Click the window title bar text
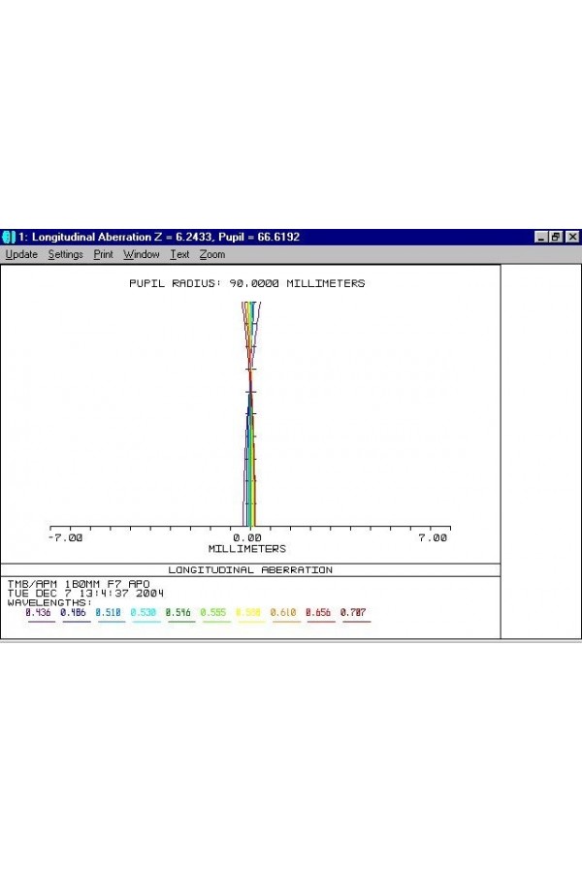The height and width of the screenshot is (873, 582). coord(160,237)
